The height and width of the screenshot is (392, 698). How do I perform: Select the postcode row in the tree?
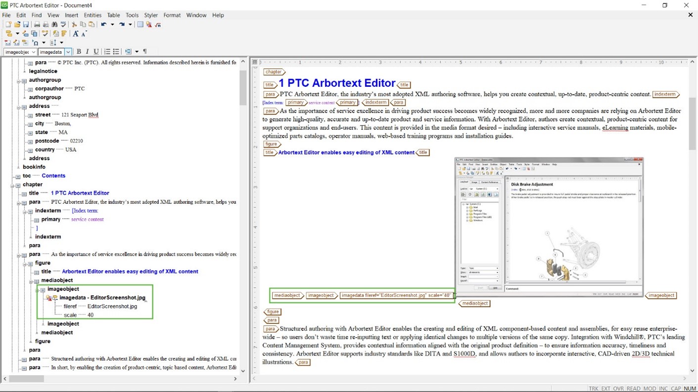coord(59,141)
